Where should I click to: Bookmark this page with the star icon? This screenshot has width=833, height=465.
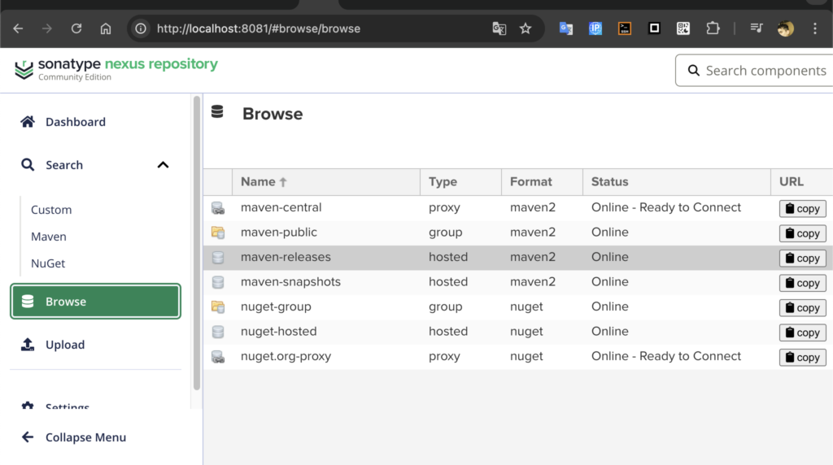click(526, 28)
